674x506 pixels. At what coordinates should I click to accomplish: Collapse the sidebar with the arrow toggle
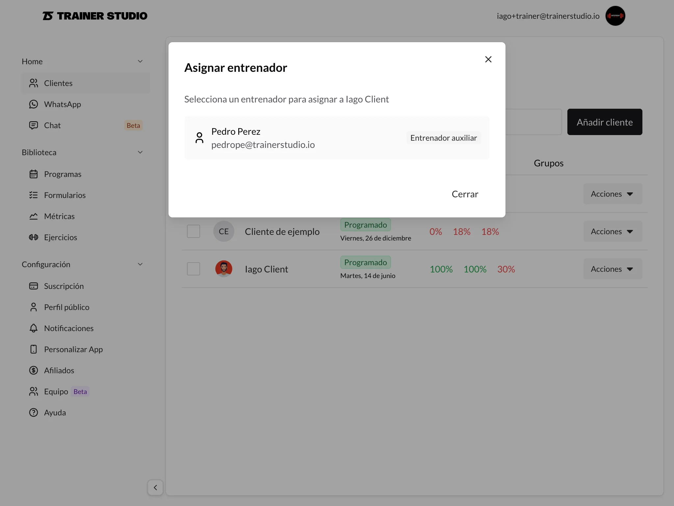155,488
